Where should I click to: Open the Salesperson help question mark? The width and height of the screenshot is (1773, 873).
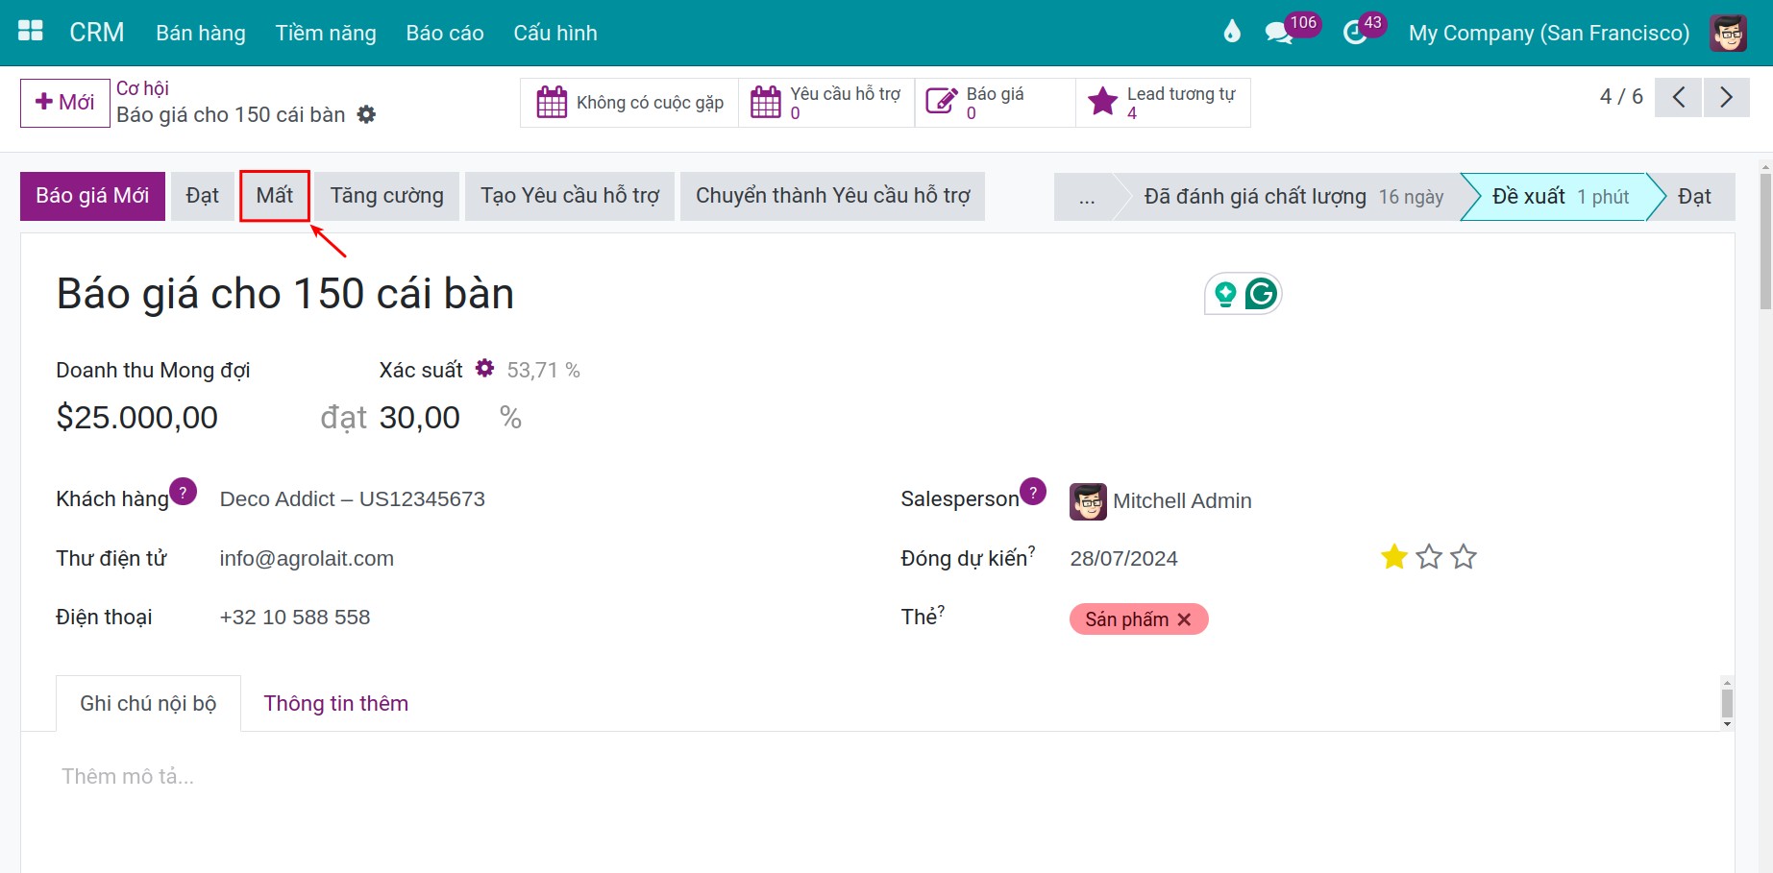[x=1033, y=492]
